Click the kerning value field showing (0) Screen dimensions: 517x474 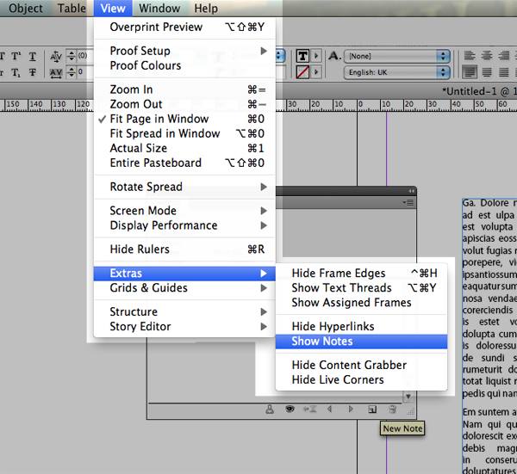[x=85, y=56]
